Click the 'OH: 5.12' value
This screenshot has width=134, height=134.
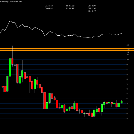coord(92,9)
